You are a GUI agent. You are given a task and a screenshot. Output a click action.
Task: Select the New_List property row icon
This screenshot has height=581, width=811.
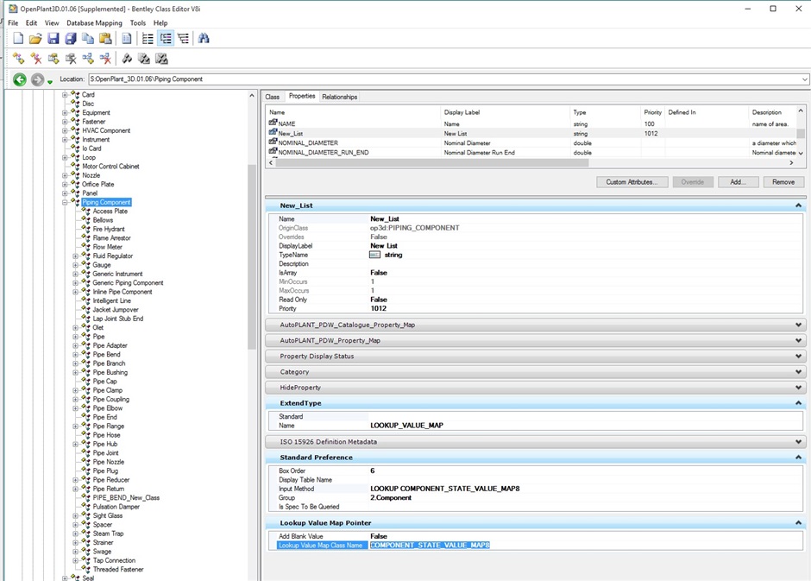[x=273, y=133]
